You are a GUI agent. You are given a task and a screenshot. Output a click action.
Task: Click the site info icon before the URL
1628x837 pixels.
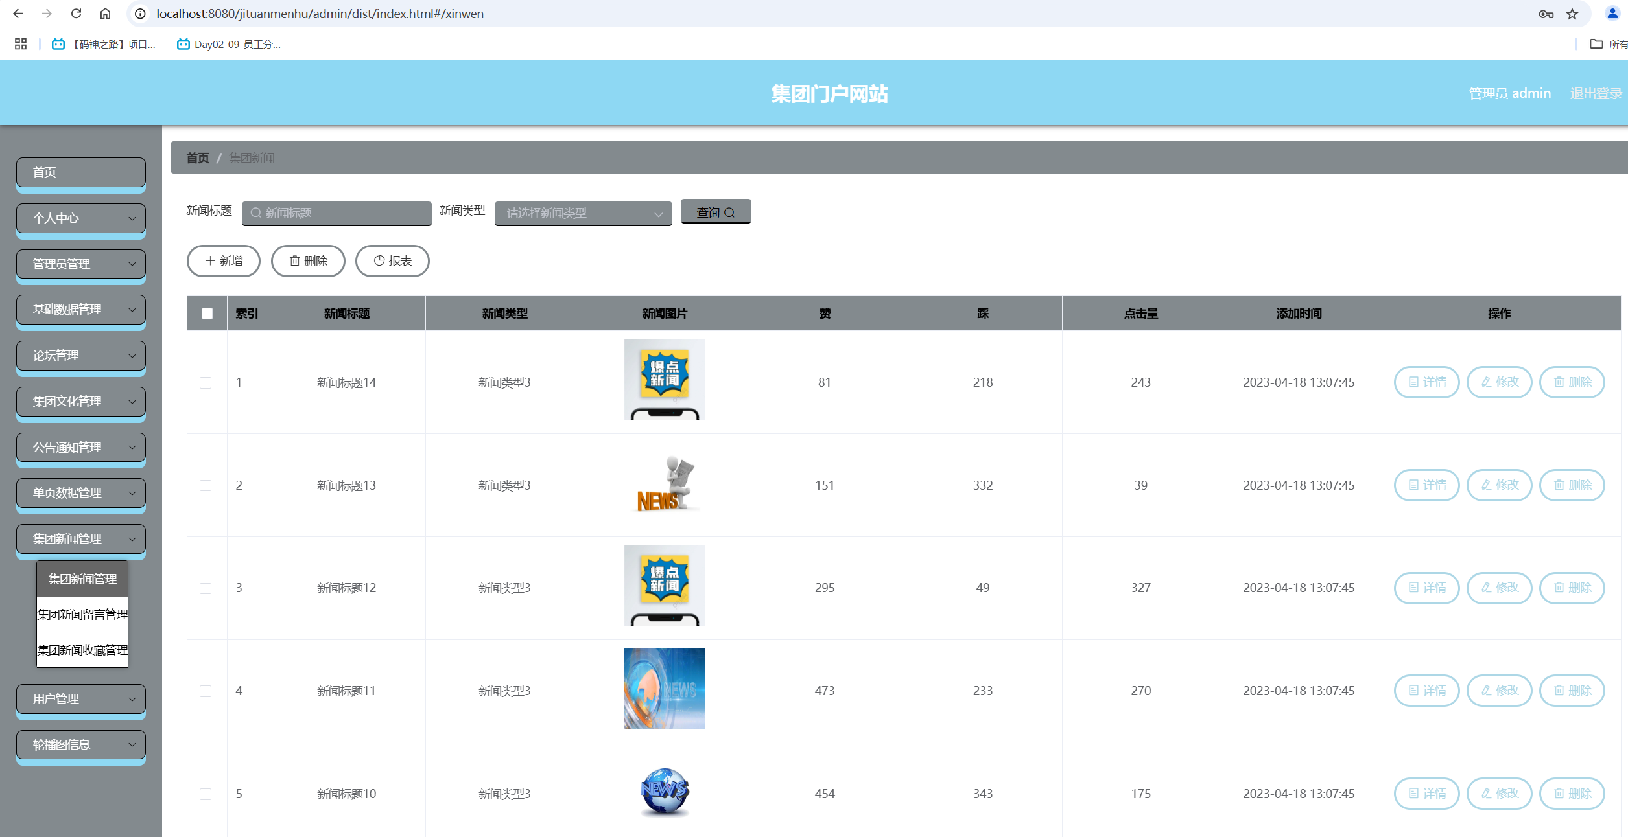coord(140,14)
